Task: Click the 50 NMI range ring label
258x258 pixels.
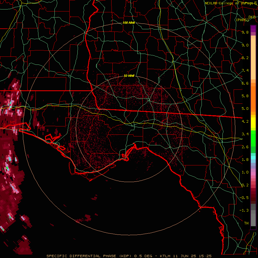Action: (x=129, y=76)
